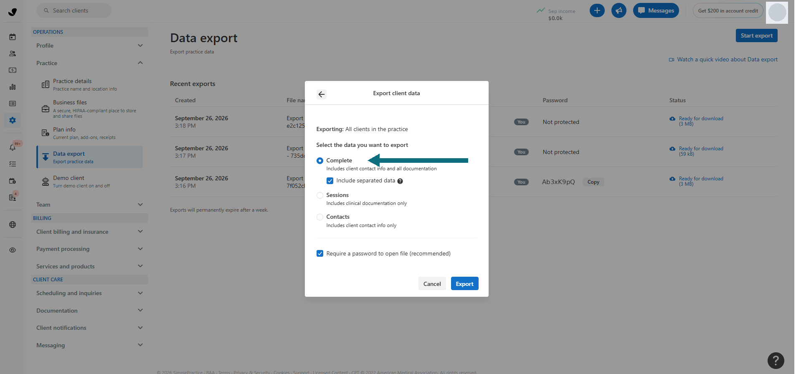The width and height of the screenshot is (796, 374).
Task: Click the Status column header
Action: pyautogui.click(x=677, y=100)
